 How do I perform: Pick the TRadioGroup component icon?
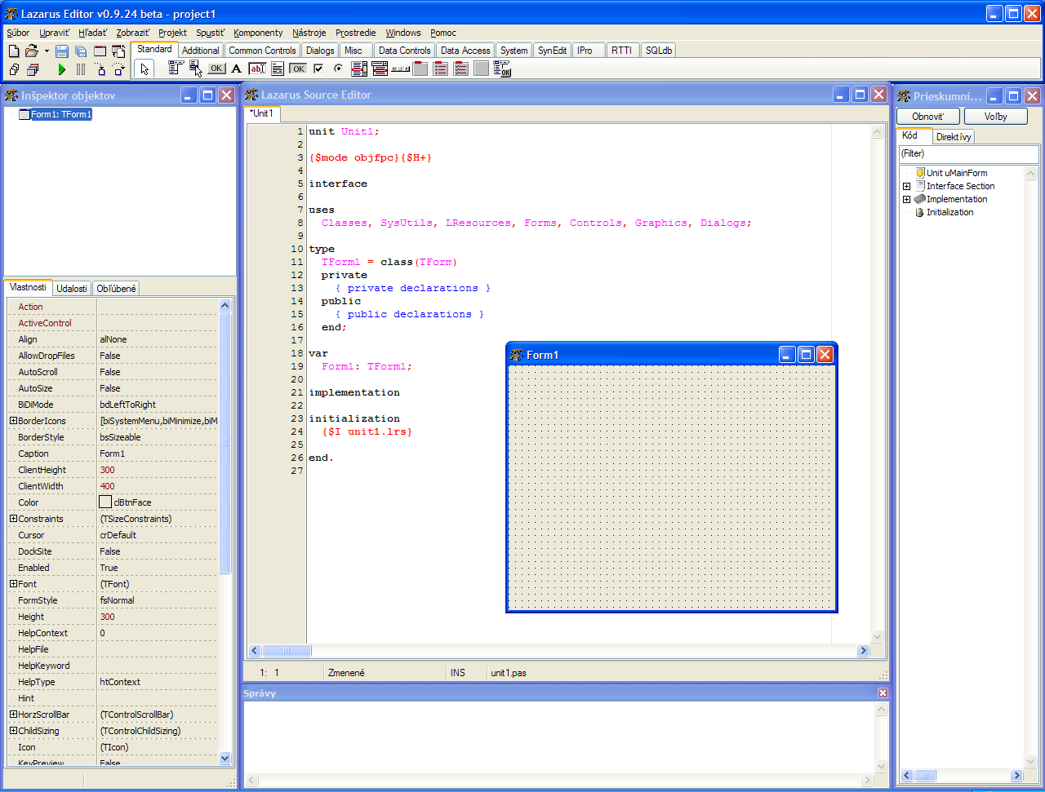pyautogui.click(x=441, y=69)
